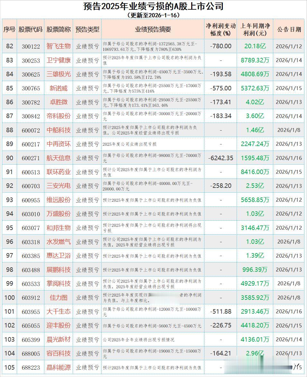This screenshot has height=377, width=307.
Task: Click the 2026/1/12 date in 智飞生物 row
Action: pos(289,46)
